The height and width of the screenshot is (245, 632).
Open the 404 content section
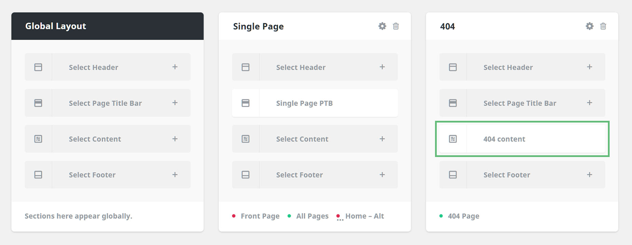coord(522,139)
